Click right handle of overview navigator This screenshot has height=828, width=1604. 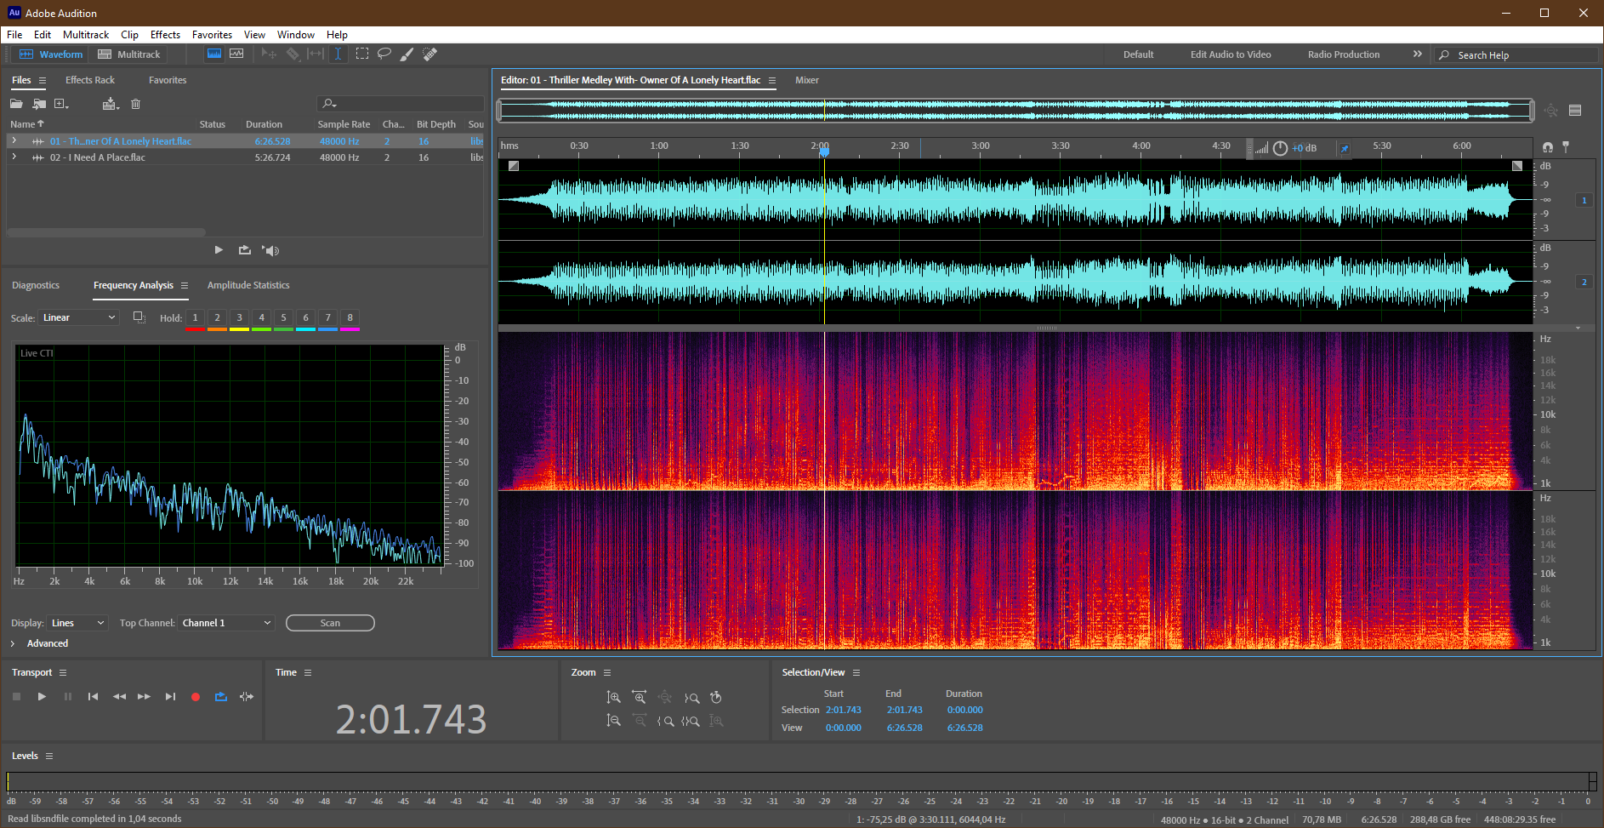pyautogui.click(x=1532, y=110)
